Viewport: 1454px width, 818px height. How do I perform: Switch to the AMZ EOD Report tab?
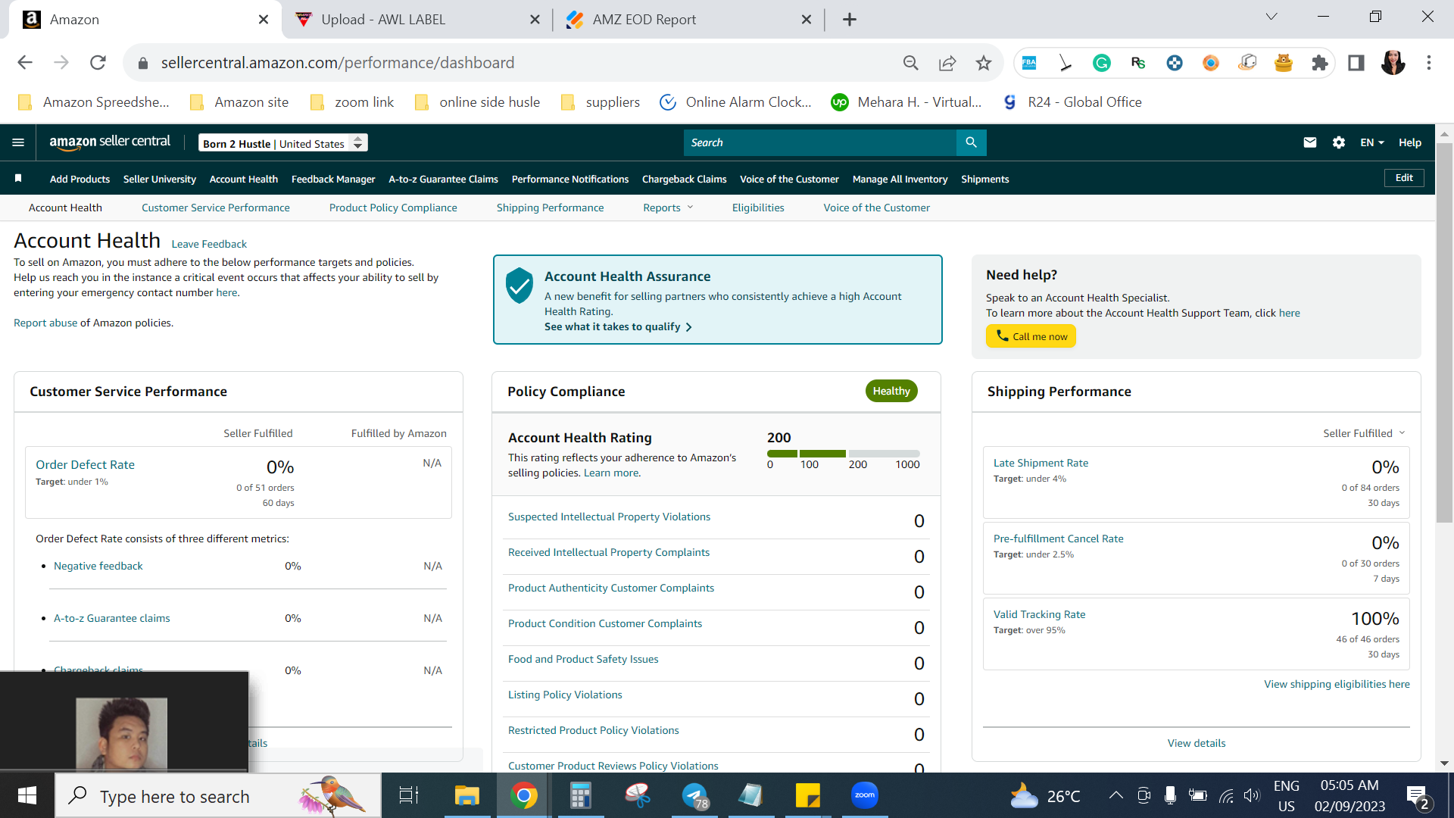(x=688, y=20)
